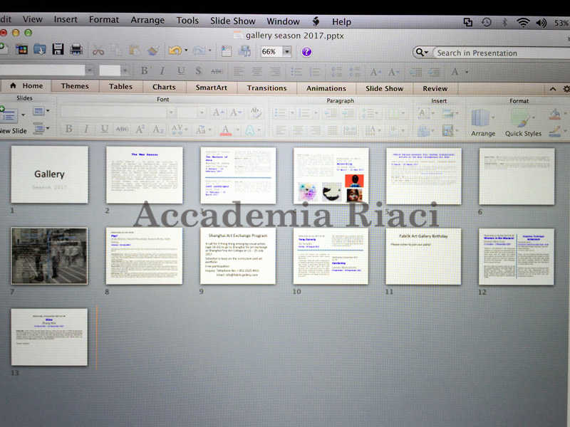Toggle Strikethrough ABC in Font ribbon group
This screenshot has height=427, width=570.
(122, 130)
